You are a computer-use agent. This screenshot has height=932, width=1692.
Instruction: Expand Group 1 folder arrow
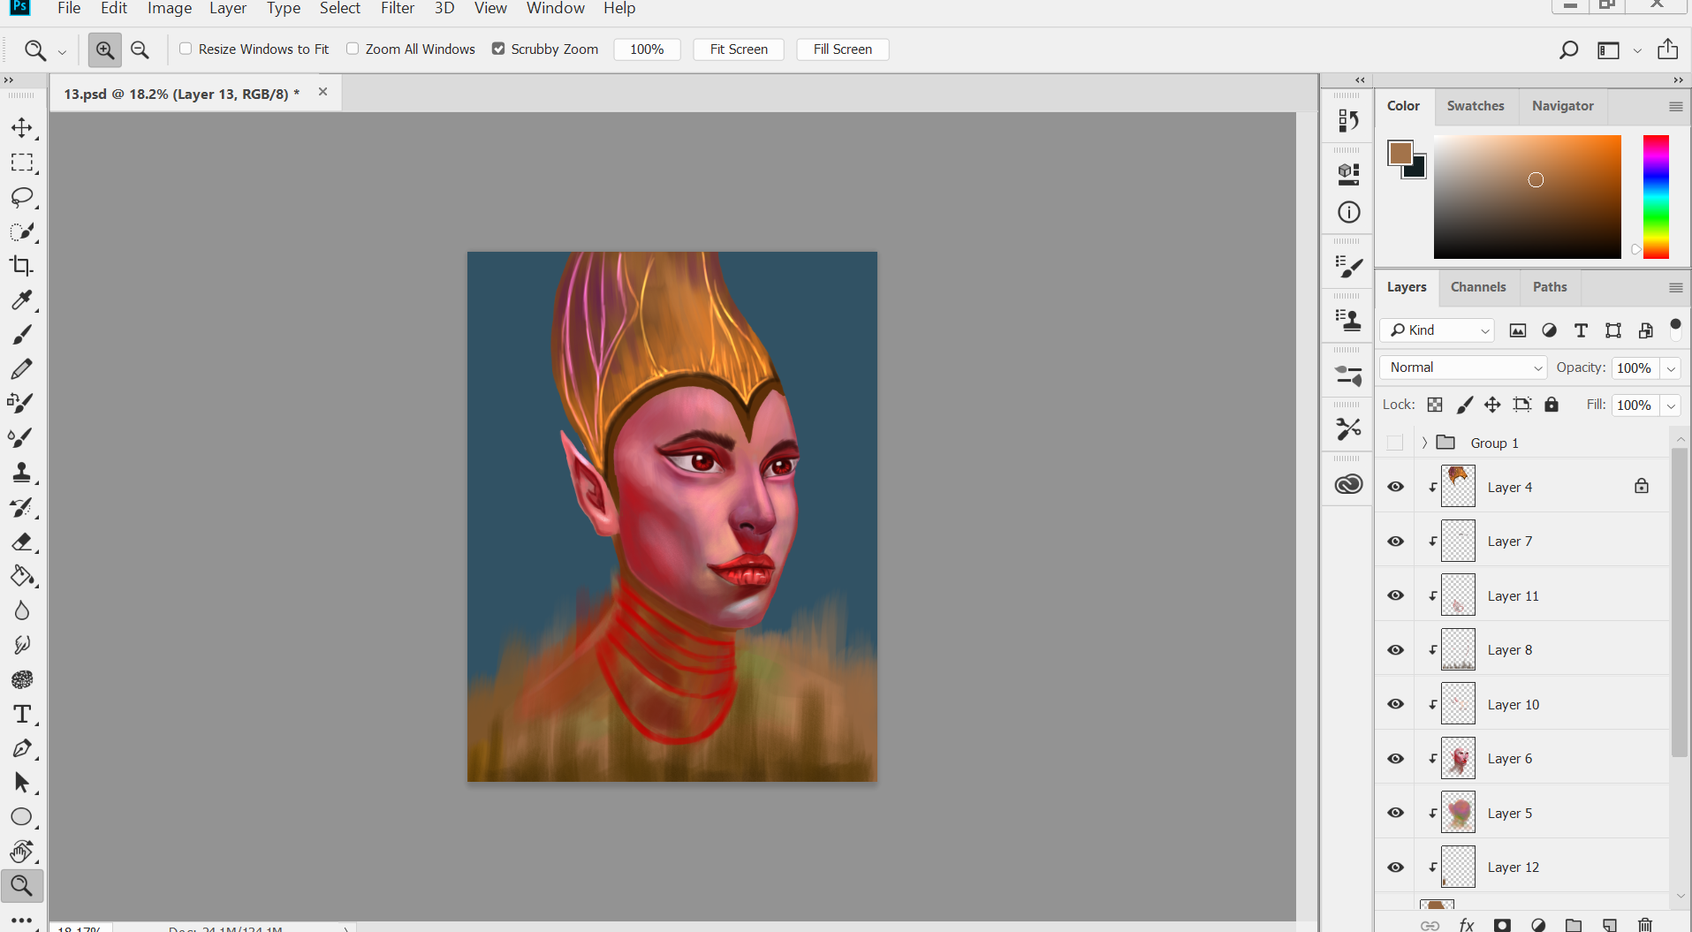point(1424,443)
